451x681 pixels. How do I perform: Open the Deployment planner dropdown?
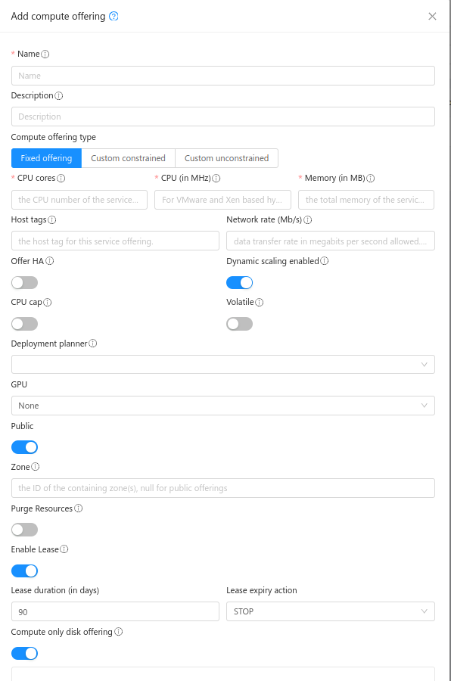pyautogui.click(x=222, y=364)
